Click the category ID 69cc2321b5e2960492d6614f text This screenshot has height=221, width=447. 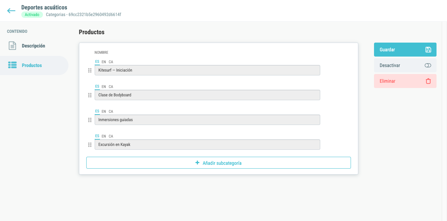(x=95, y=15)
